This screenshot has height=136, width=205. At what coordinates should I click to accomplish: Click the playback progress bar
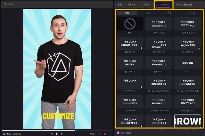click(38, 130)
